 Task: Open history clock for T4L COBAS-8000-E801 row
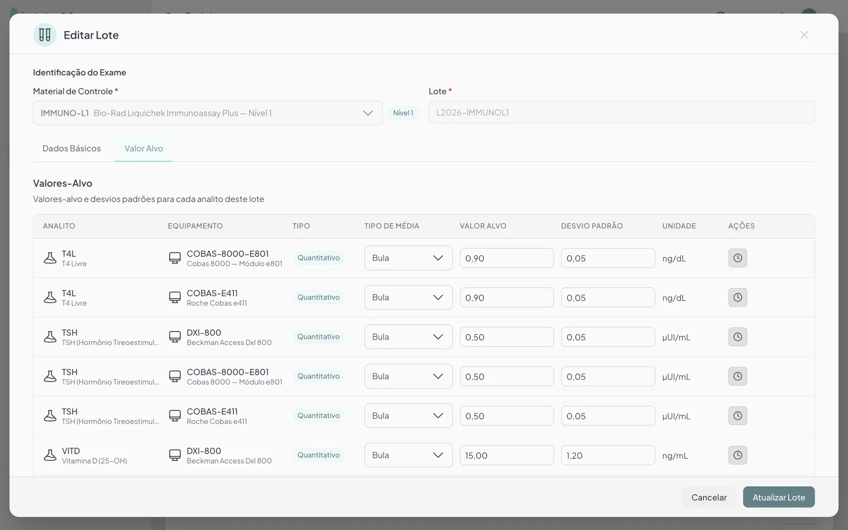point(737,258)
